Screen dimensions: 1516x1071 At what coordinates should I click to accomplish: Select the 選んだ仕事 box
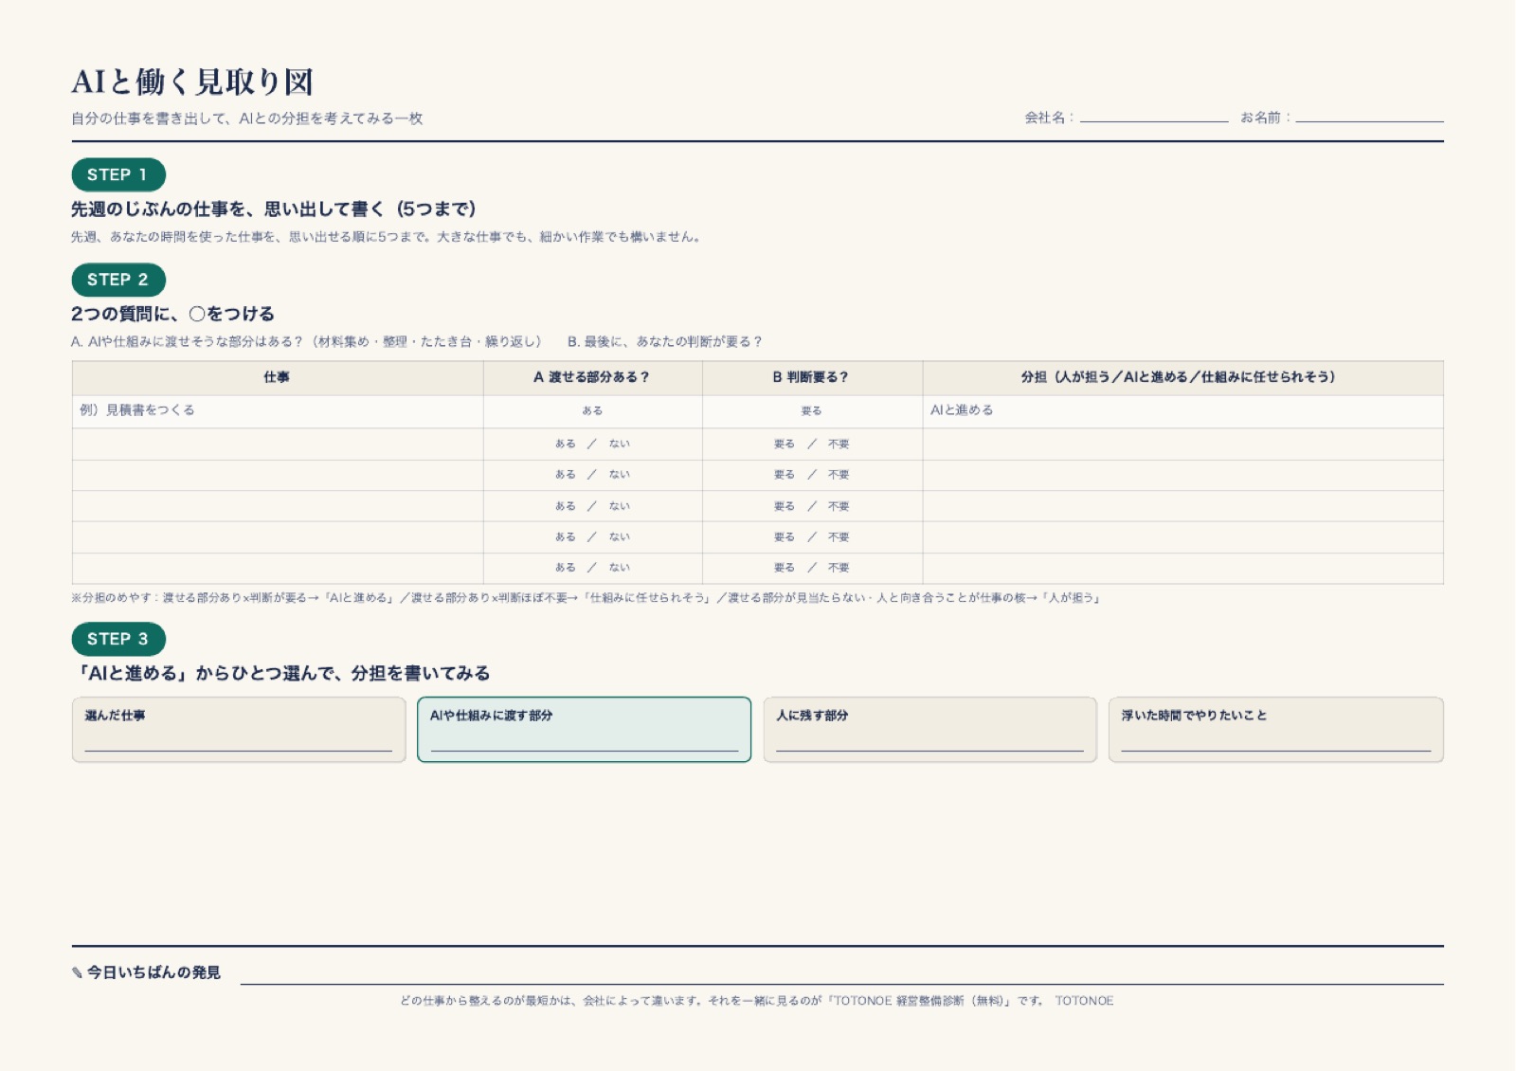(239, 730)
